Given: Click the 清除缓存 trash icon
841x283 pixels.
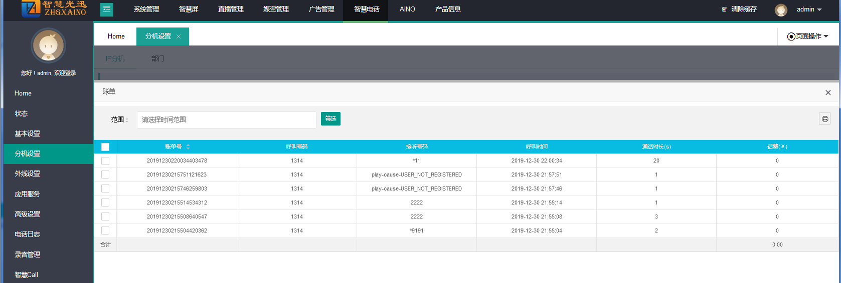Looking at the screenshot, I should [x=724, y=9].
